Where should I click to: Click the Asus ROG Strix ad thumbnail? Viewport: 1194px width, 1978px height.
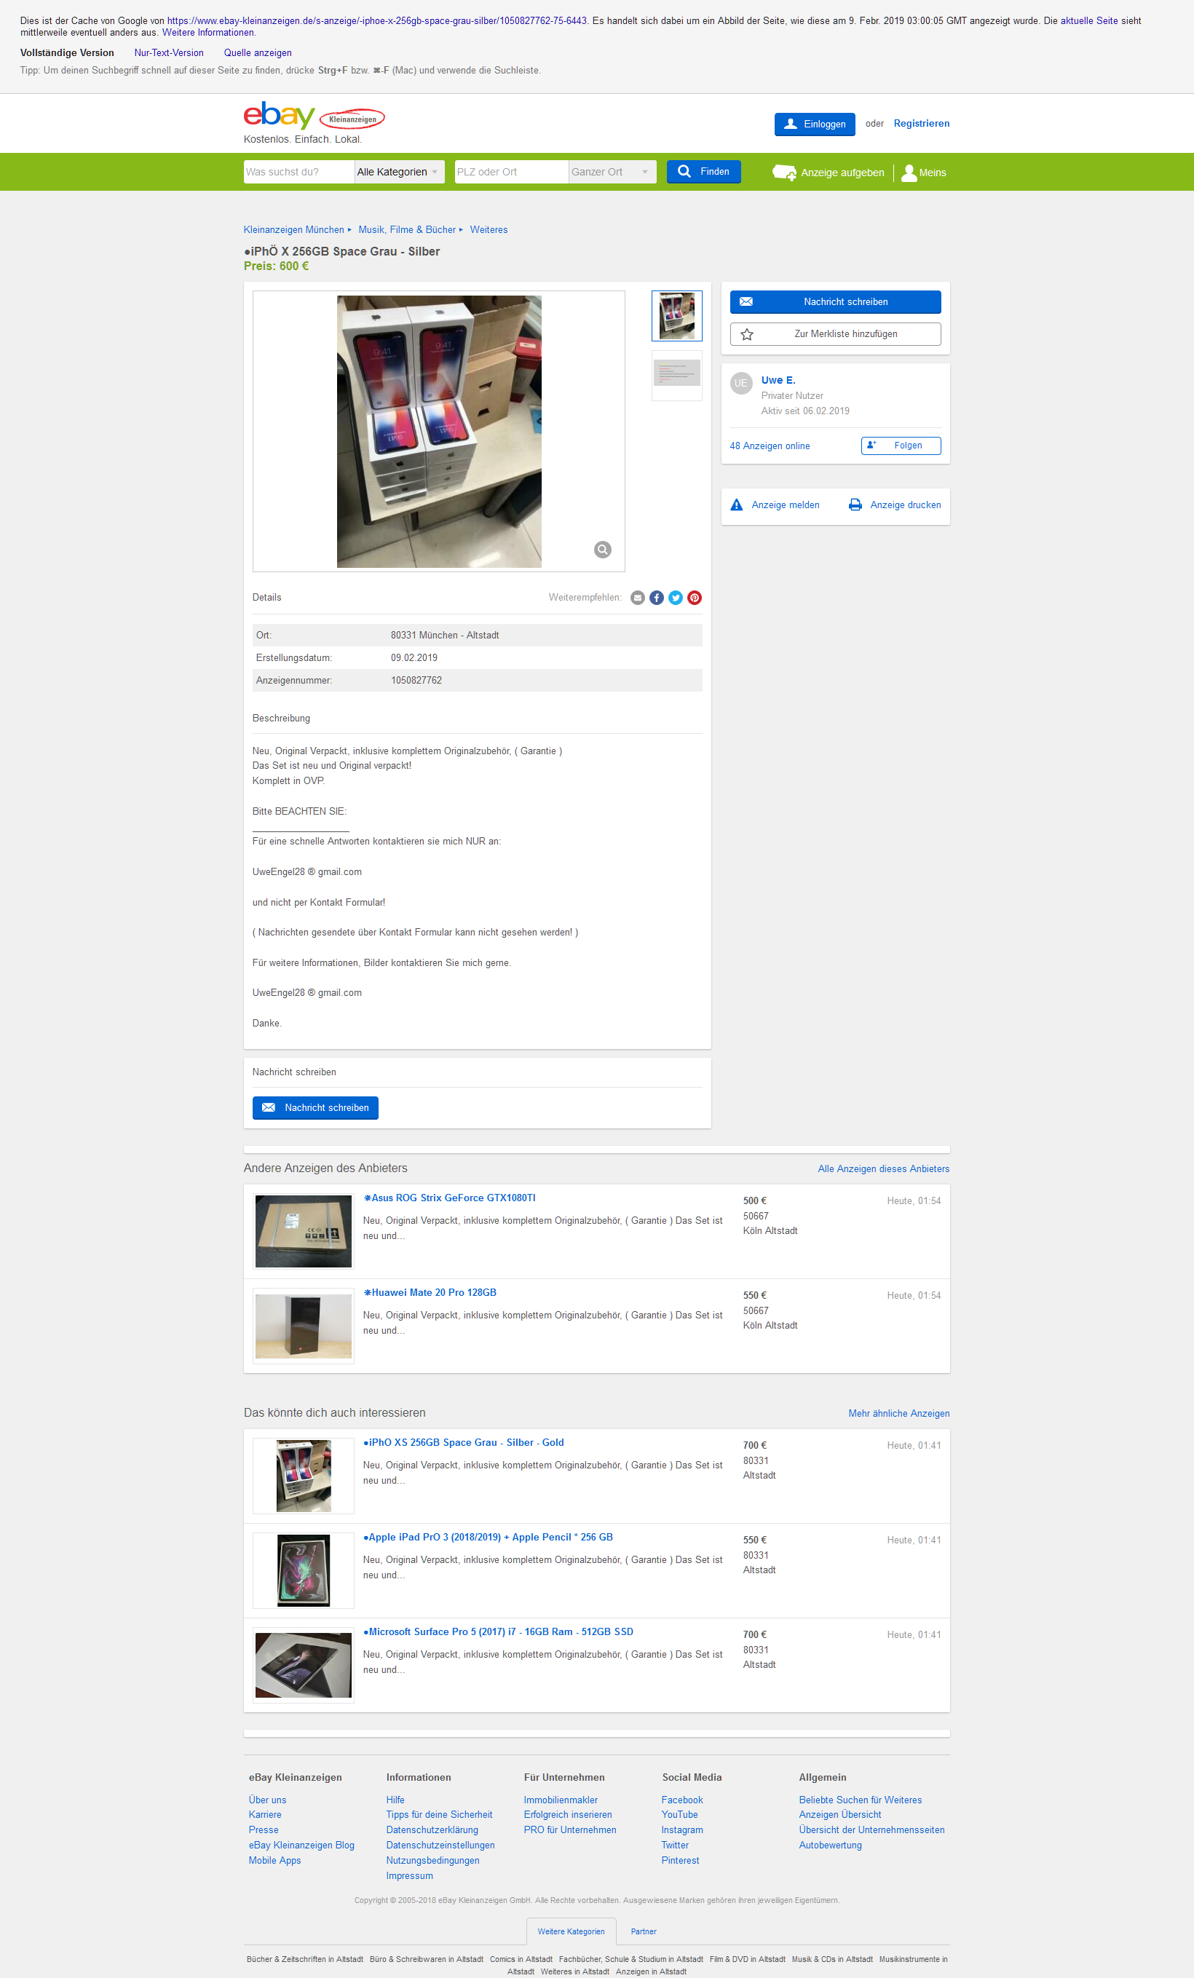pyautogui.click(x=304, y=1232)
